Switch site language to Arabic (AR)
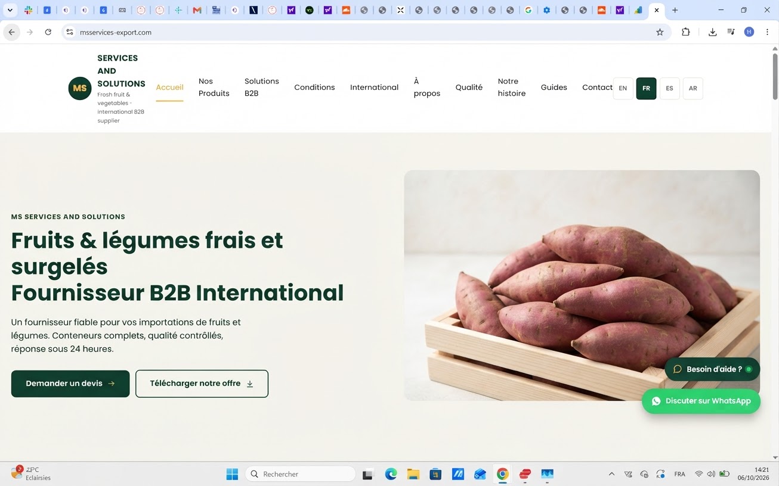The height and width of the screenshot is (486, 779). click(693, 88)
